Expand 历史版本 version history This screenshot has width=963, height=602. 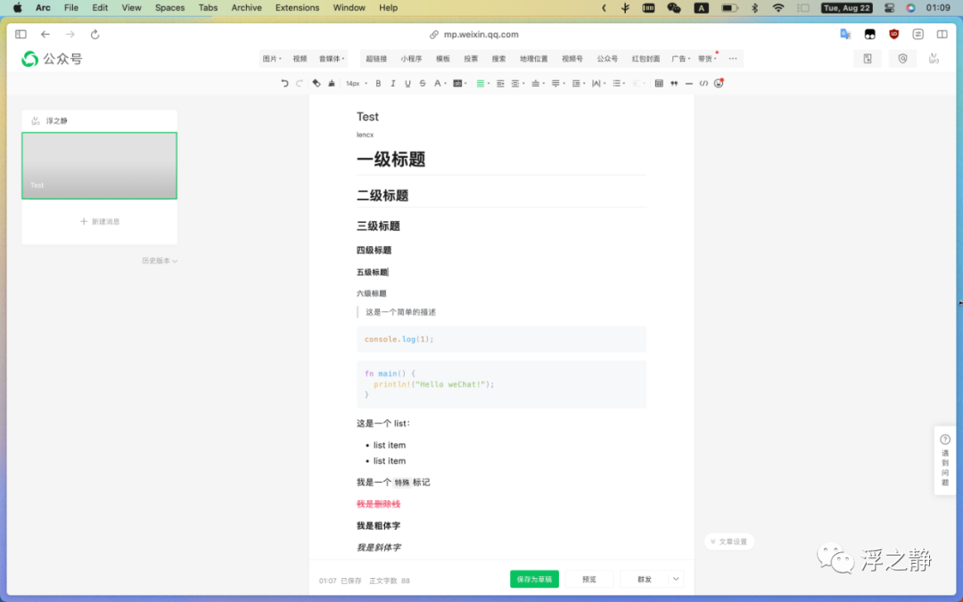(160, 261)
